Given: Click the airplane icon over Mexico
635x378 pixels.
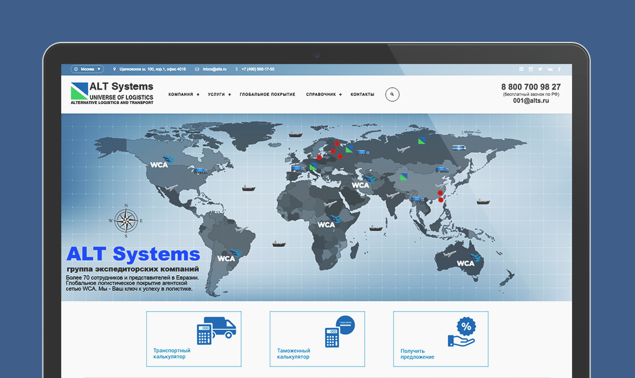Looking at the screenshot, I should point(171,188).
